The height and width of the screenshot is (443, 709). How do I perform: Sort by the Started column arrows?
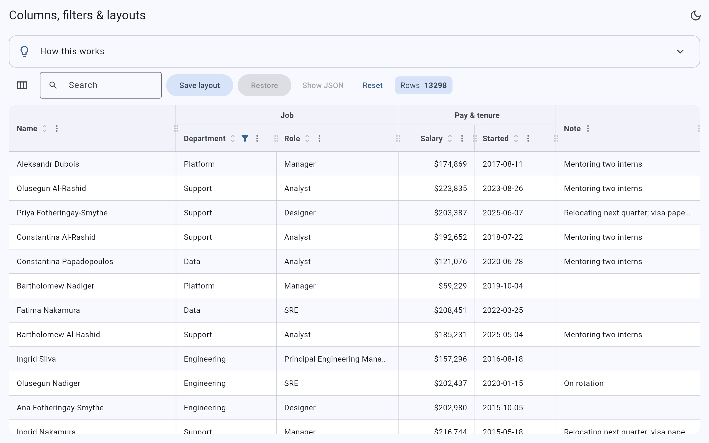[x=516, y=139]
